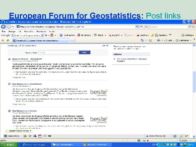This screenshot has height=147, width=196.
Task: Click the popup blocker '40 blocked' button
Action: (x=84, y=35)
